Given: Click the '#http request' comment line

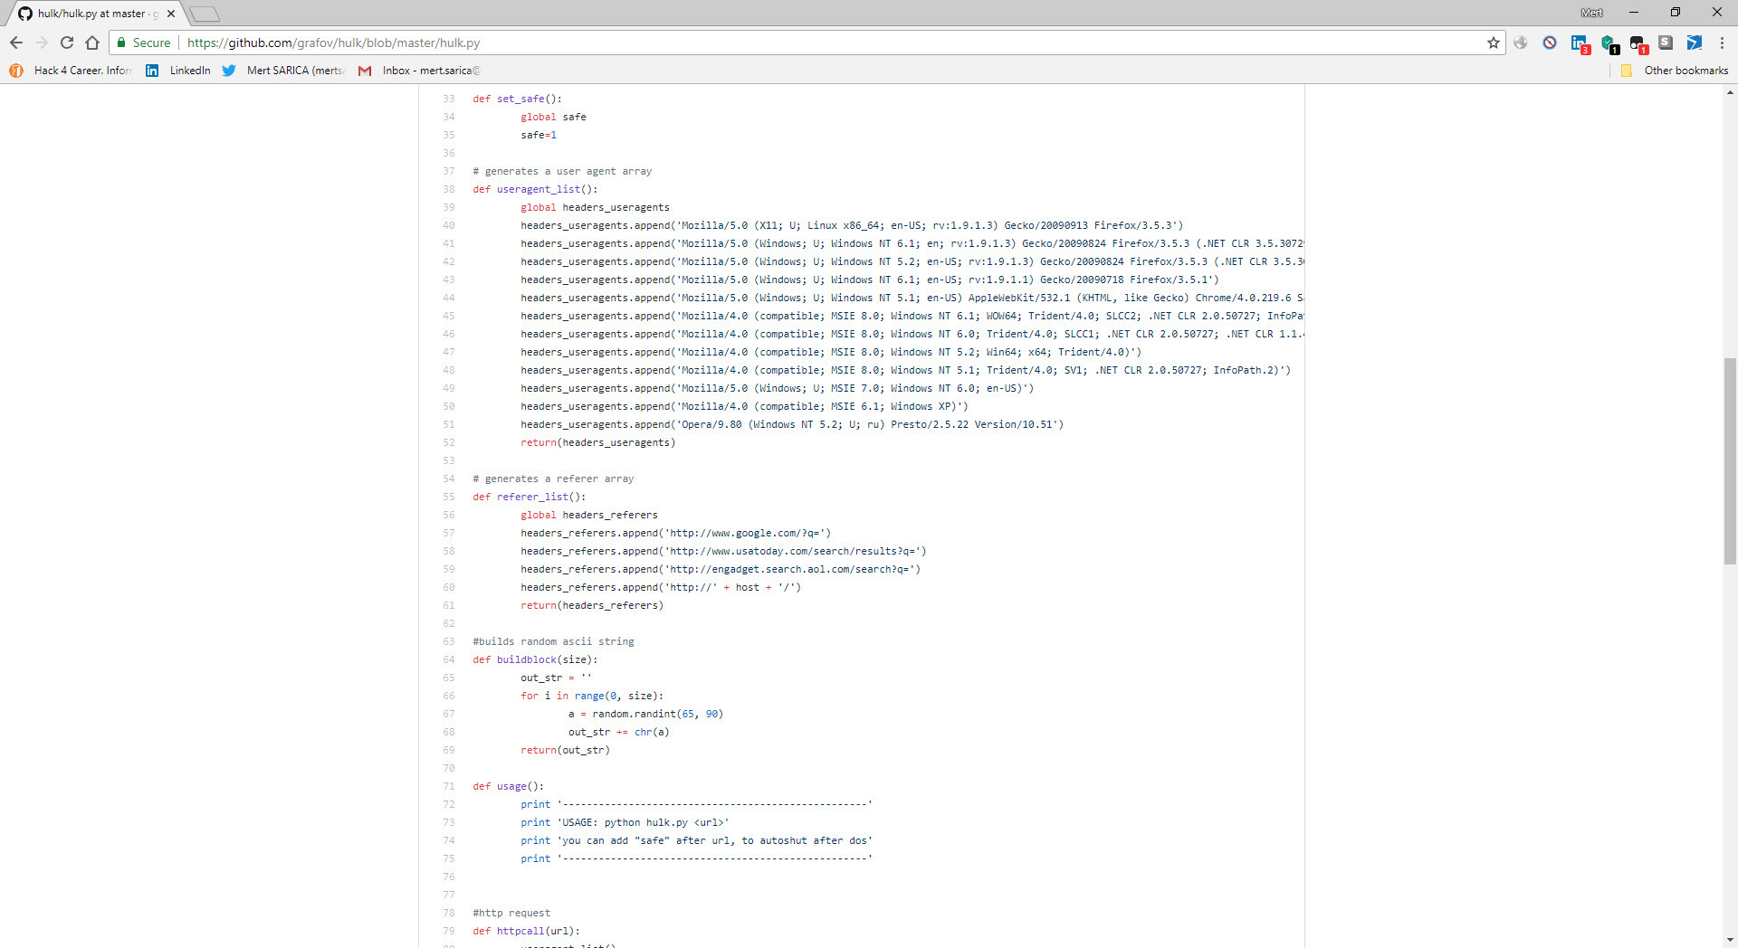Looking at the screenshot, I should (x=511, y=913).
